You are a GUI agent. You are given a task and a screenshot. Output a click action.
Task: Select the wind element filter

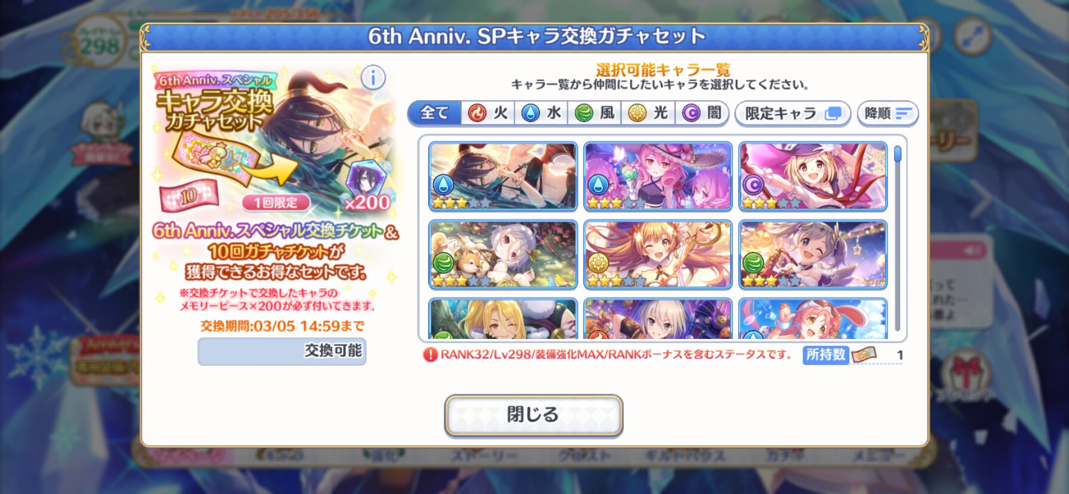click(595, 113)
